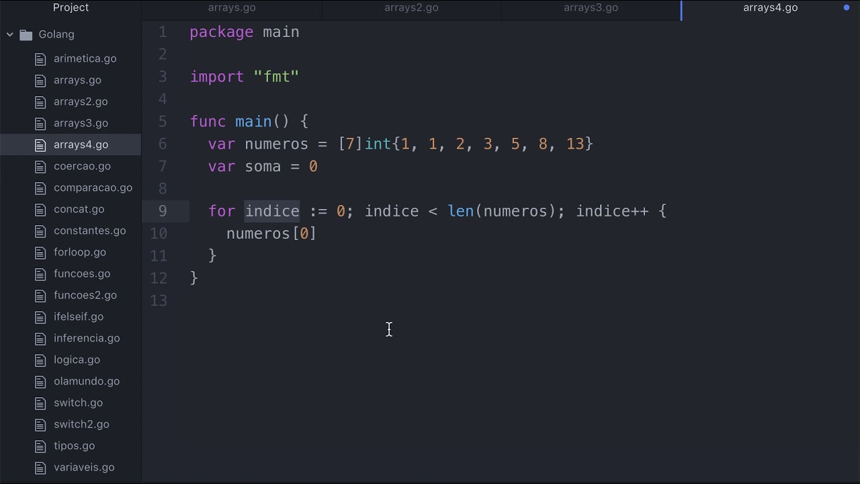Open constantes.go from the tree
This screenshot has height=484, width=860.
[89, 231]
